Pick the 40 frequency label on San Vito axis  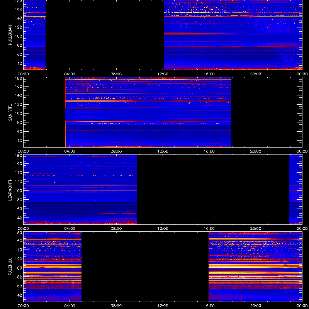click(x=20, y=141)
